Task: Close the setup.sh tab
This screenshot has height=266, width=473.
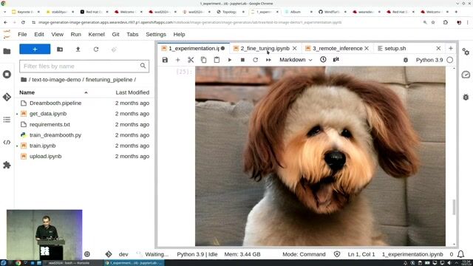Action: [x=438, y=48]
